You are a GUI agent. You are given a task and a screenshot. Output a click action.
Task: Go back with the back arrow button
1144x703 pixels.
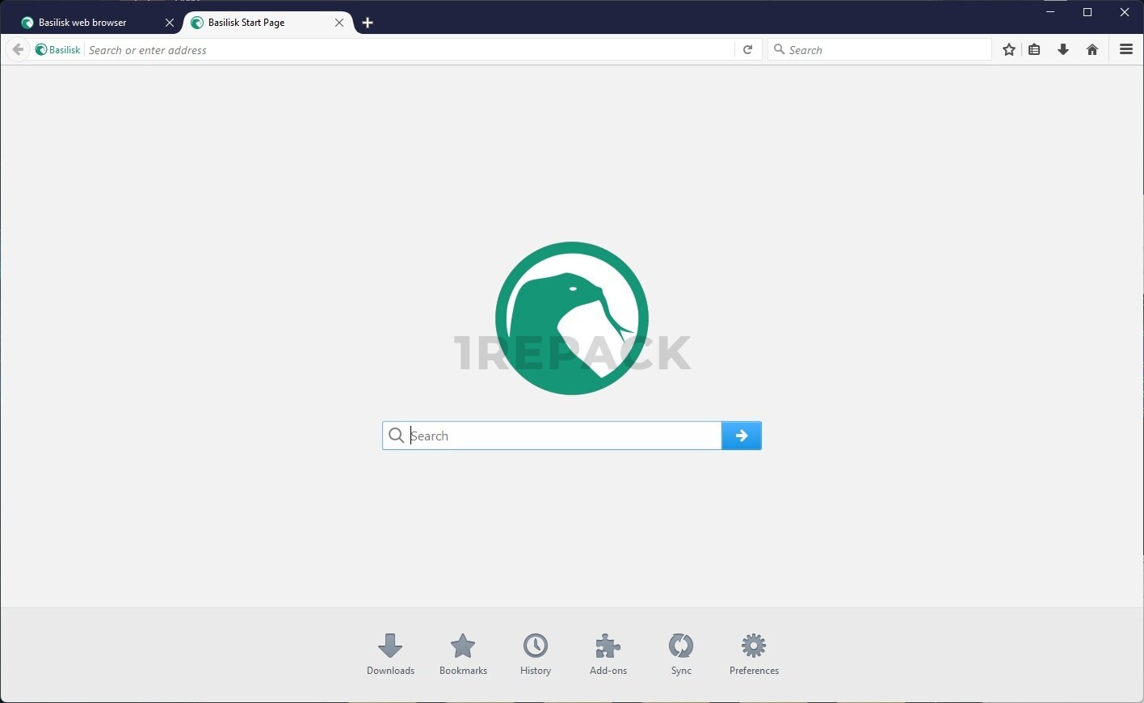pos(18,49)
